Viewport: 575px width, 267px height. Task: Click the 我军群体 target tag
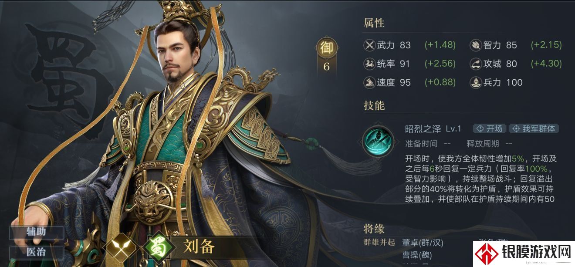pyautogui.click(x=534, y=128)
